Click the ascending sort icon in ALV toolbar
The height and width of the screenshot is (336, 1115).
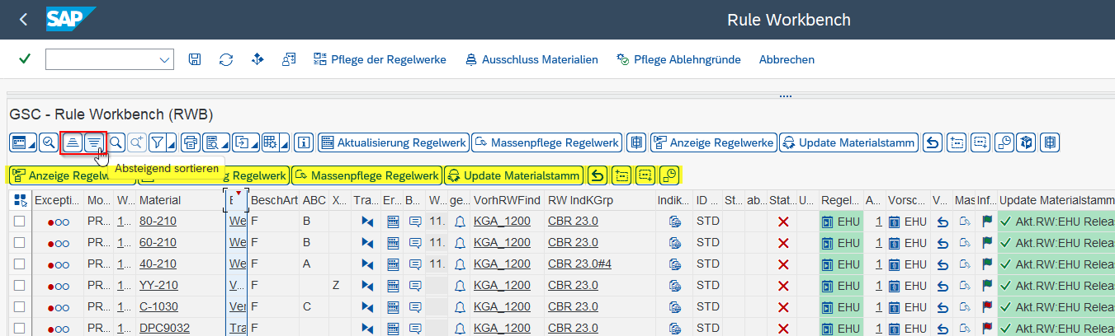point(73,142)
